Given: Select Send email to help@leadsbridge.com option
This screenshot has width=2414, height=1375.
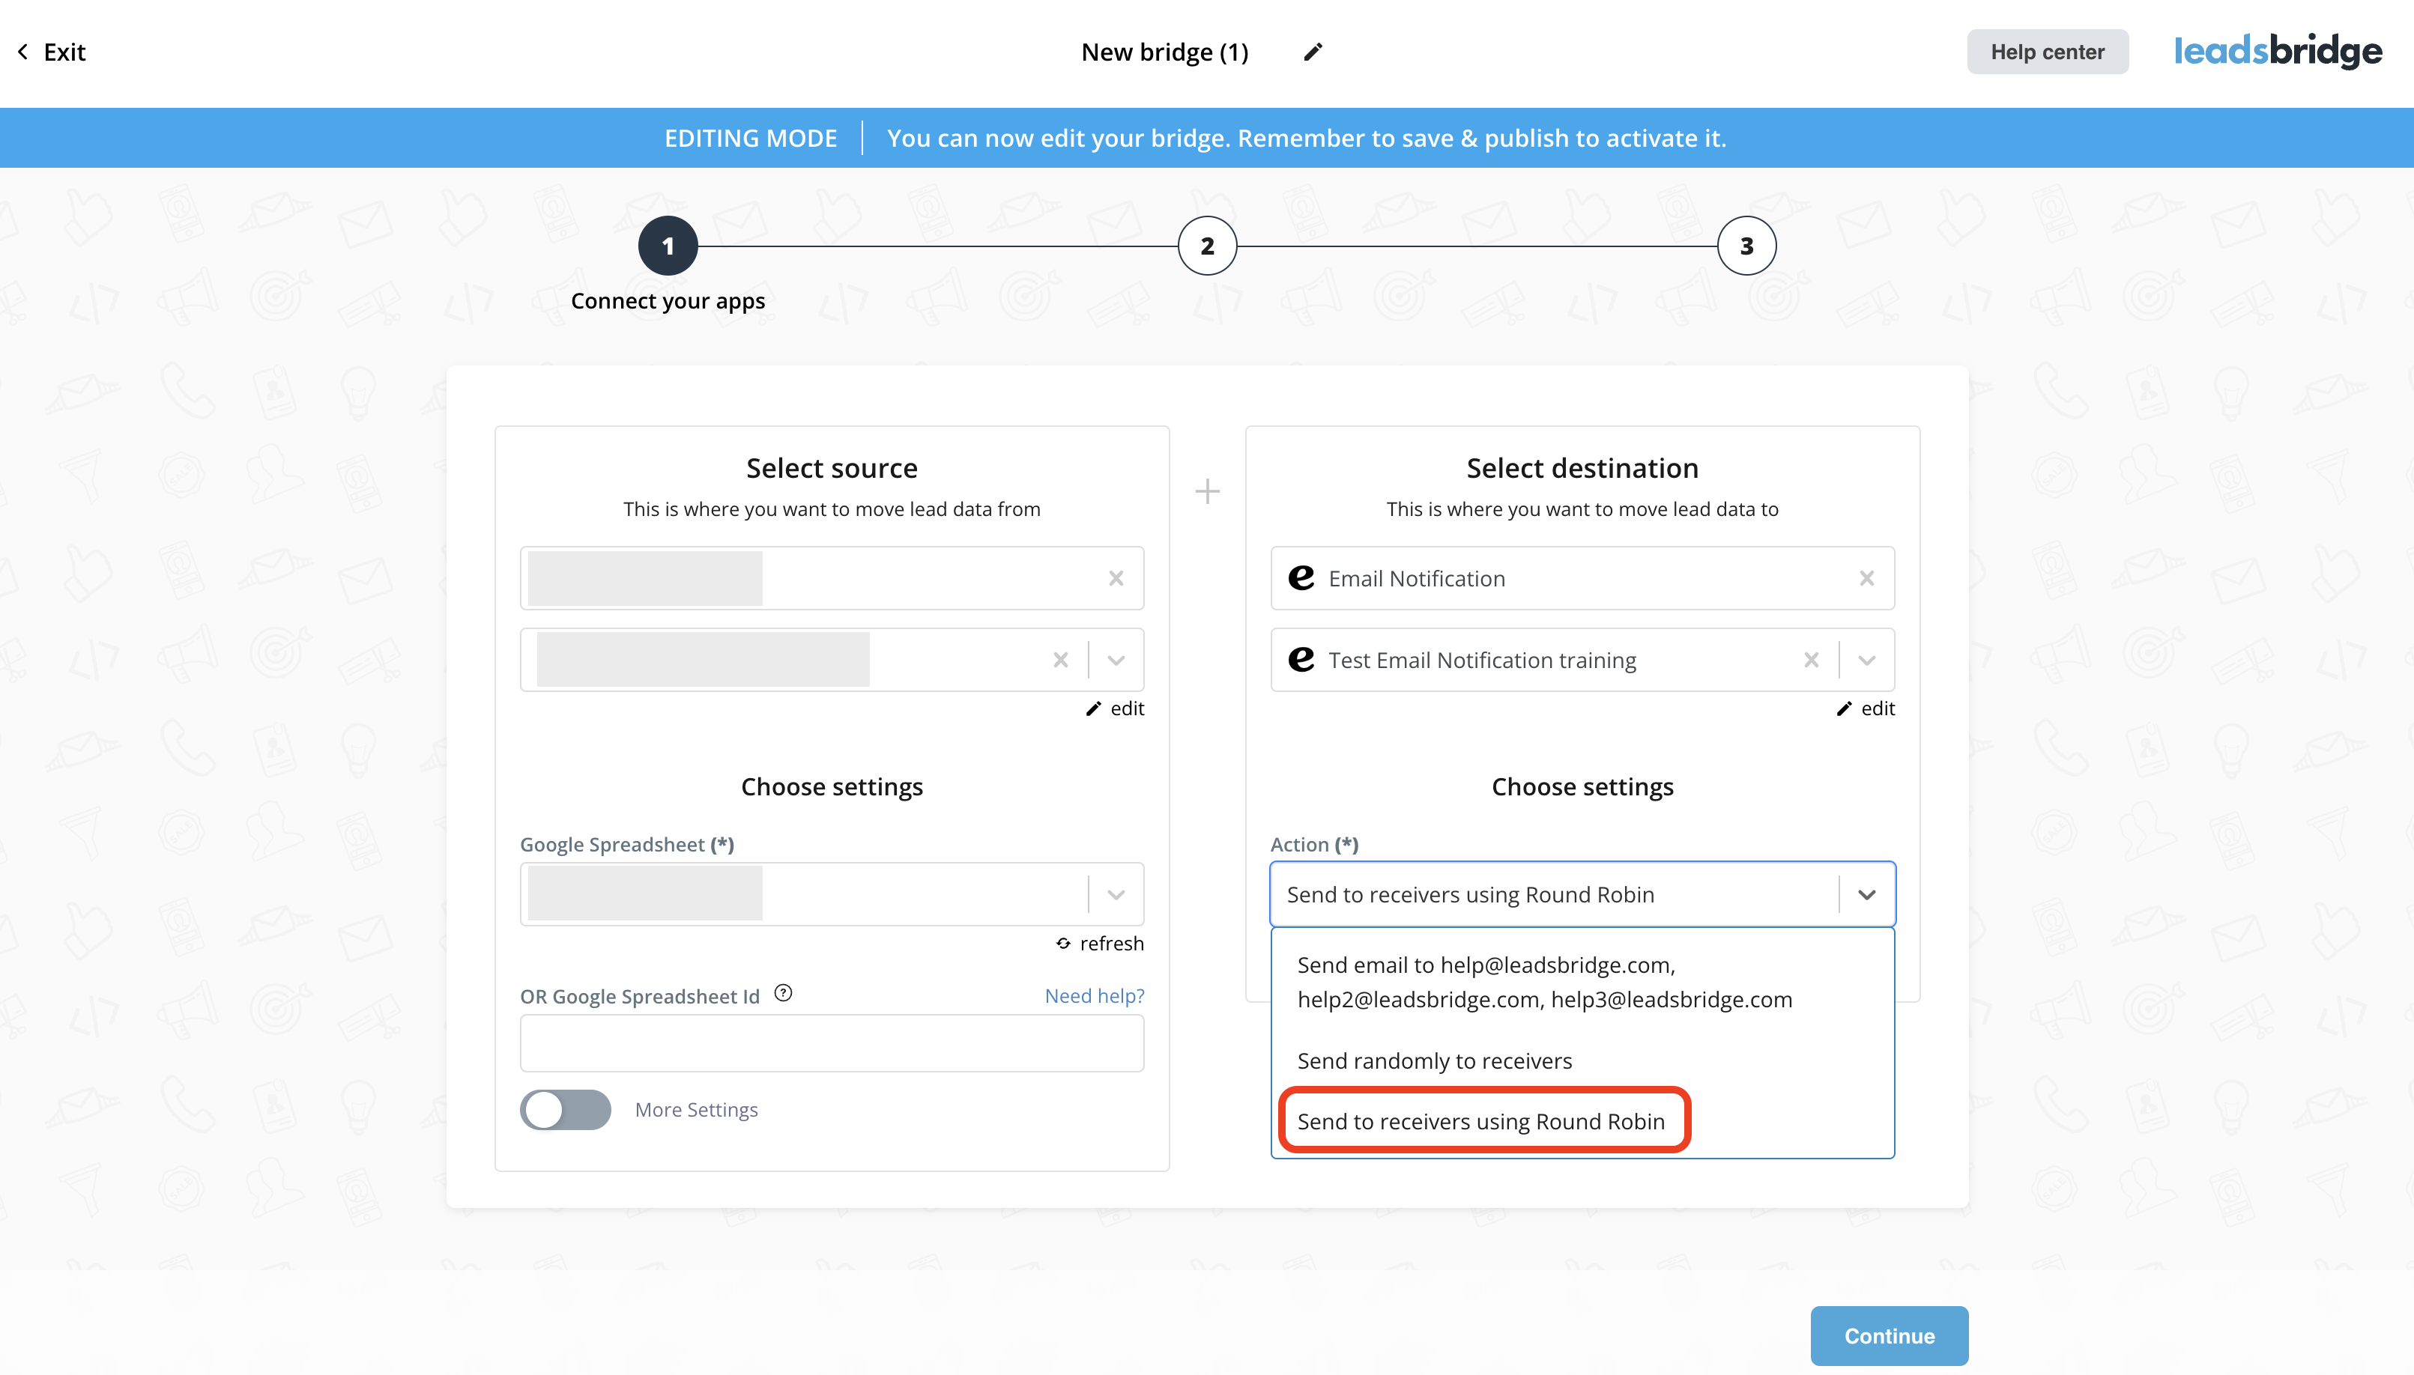Looking at the screenshot, I should (1582, 982).
